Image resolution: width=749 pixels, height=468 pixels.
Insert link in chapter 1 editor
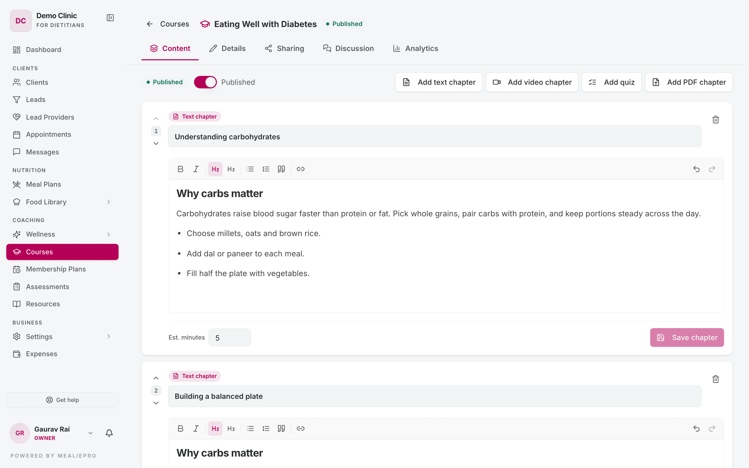[301, 169]
